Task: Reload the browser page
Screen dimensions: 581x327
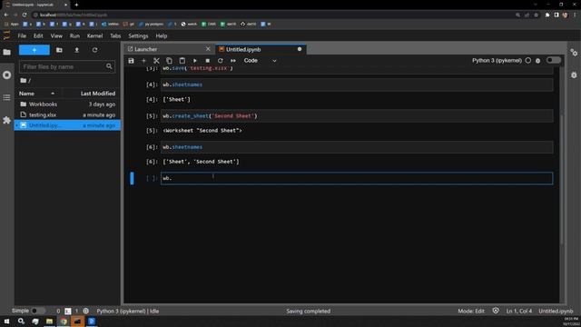Action: pos(25,15)
